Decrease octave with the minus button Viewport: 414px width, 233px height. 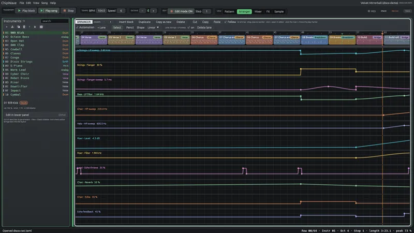point(142,10)
